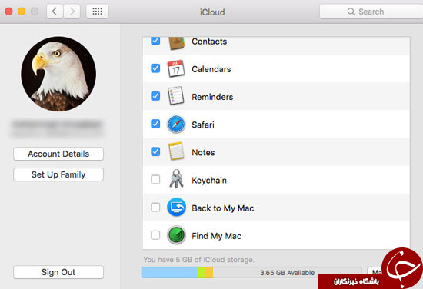The image size is (423, 289).
Task: Click the eagle profile picture
Action: [x=58, y=74]
